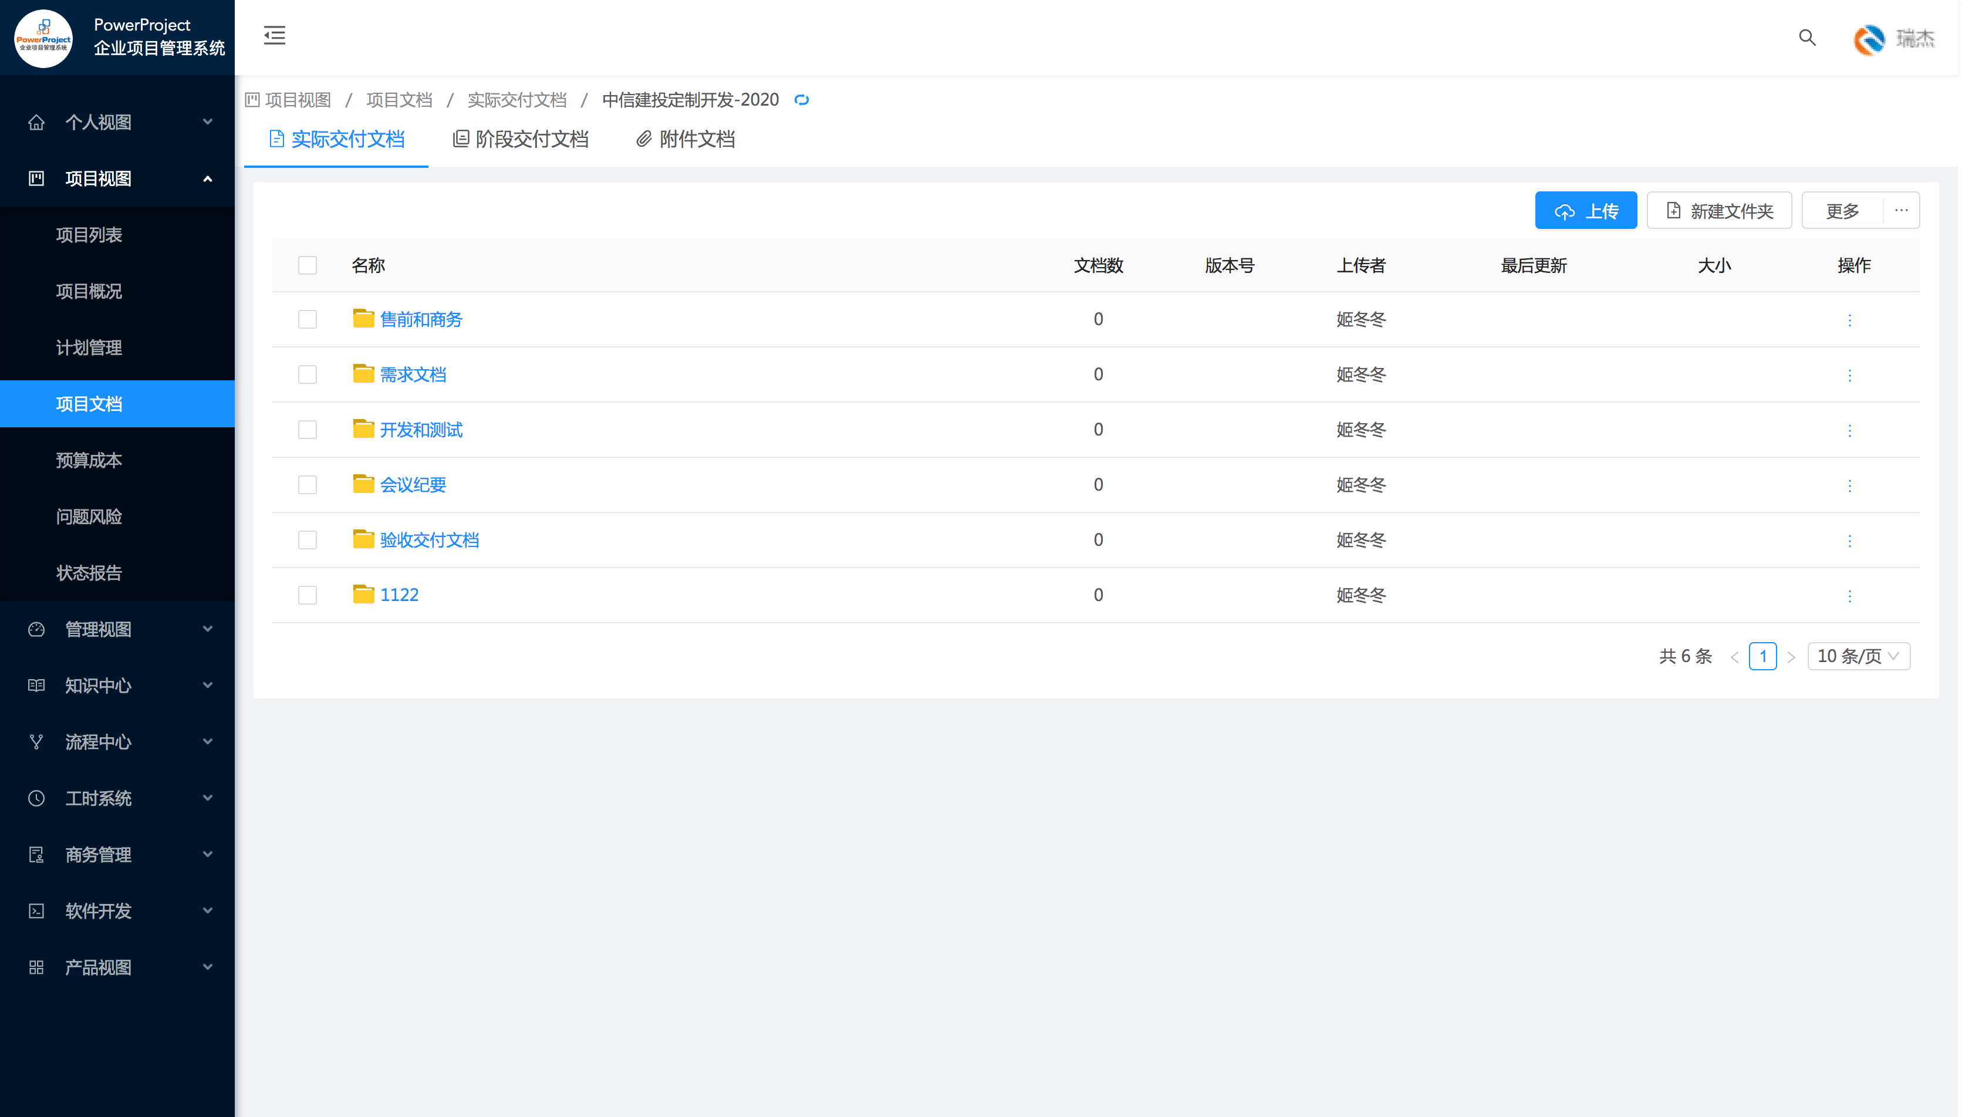The image size is (1972, 1117).
Task: Check the box for 验收交付文档 row
Action: pyautogui.click(x=308, y=540)
